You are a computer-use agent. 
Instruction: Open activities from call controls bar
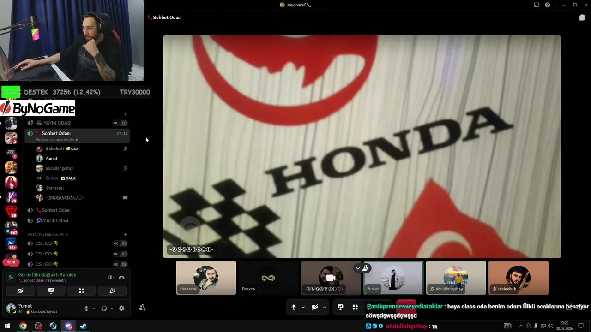point(355,307)
